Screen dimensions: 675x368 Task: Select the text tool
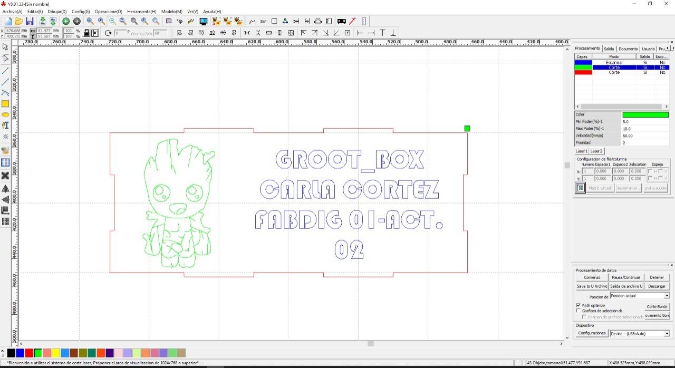[x=5, y=125]
